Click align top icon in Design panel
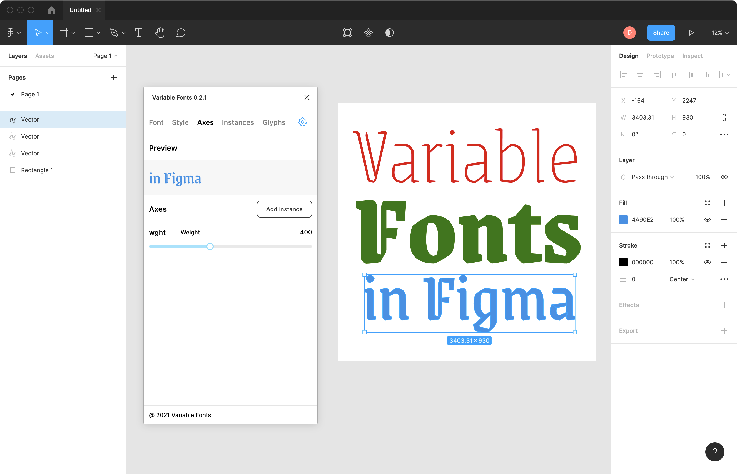 (674, 75)
